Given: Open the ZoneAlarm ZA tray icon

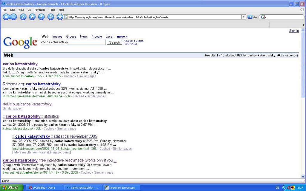Looking at the screenshot, I should point(293,188).
